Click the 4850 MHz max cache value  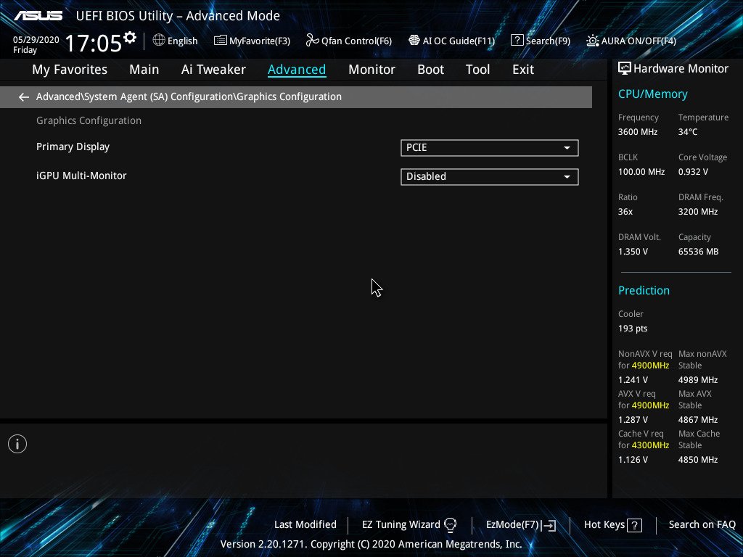coord(698,459)
